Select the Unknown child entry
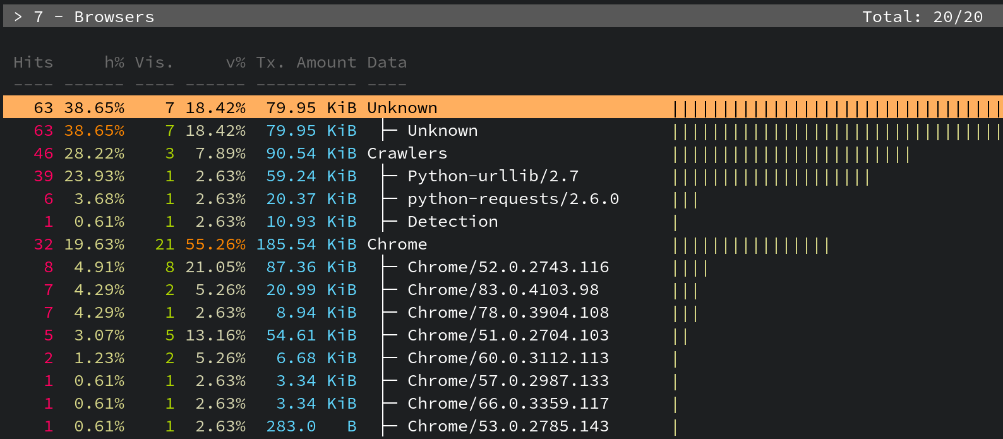Image resolution: width=1003 pixels, height=439 pixels. pyautogui.click(x=442, y=131)
